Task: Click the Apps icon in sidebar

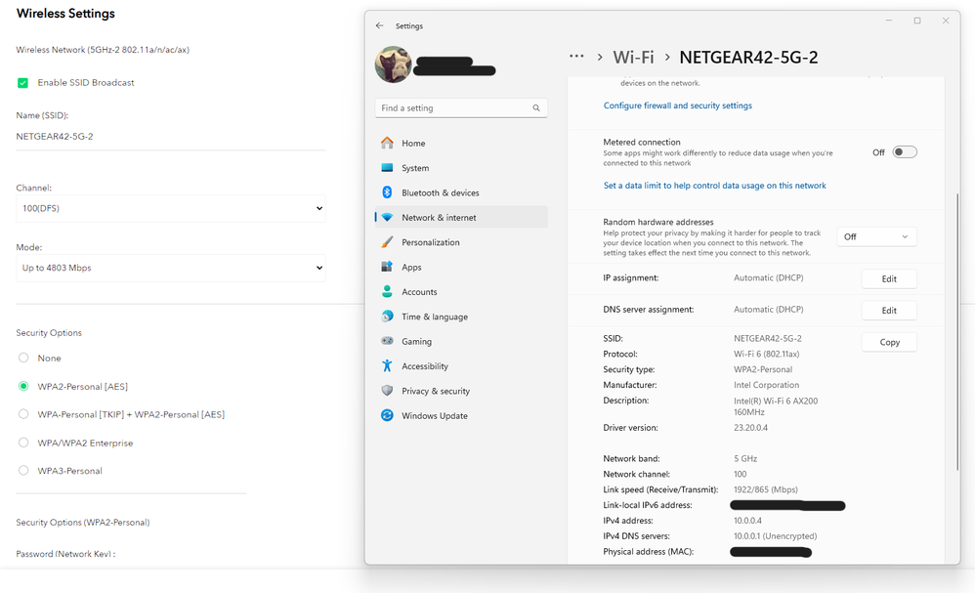Action: click(387, 267)
